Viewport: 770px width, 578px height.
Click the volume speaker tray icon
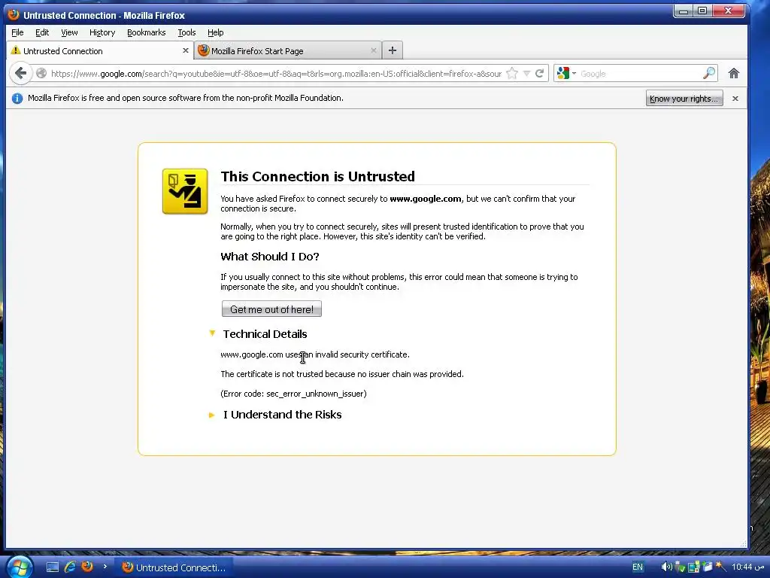(x=666, y=567)
